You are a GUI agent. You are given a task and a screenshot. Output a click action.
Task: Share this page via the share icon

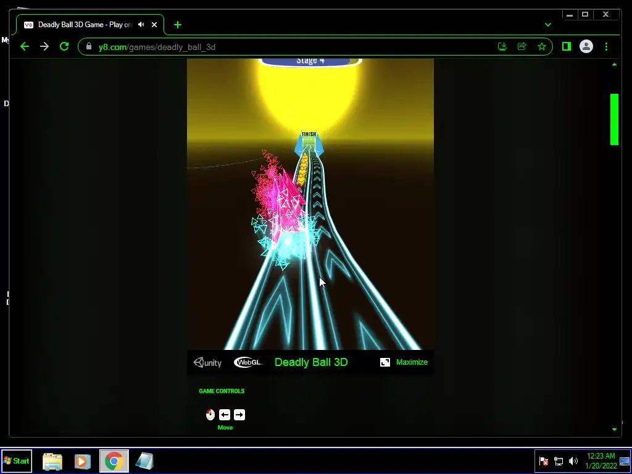pyautogui.click(x=522, y=47)
